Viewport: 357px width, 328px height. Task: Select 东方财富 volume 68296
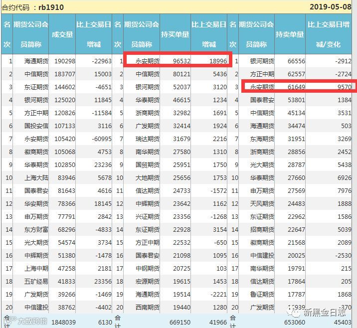pos(66,229)
